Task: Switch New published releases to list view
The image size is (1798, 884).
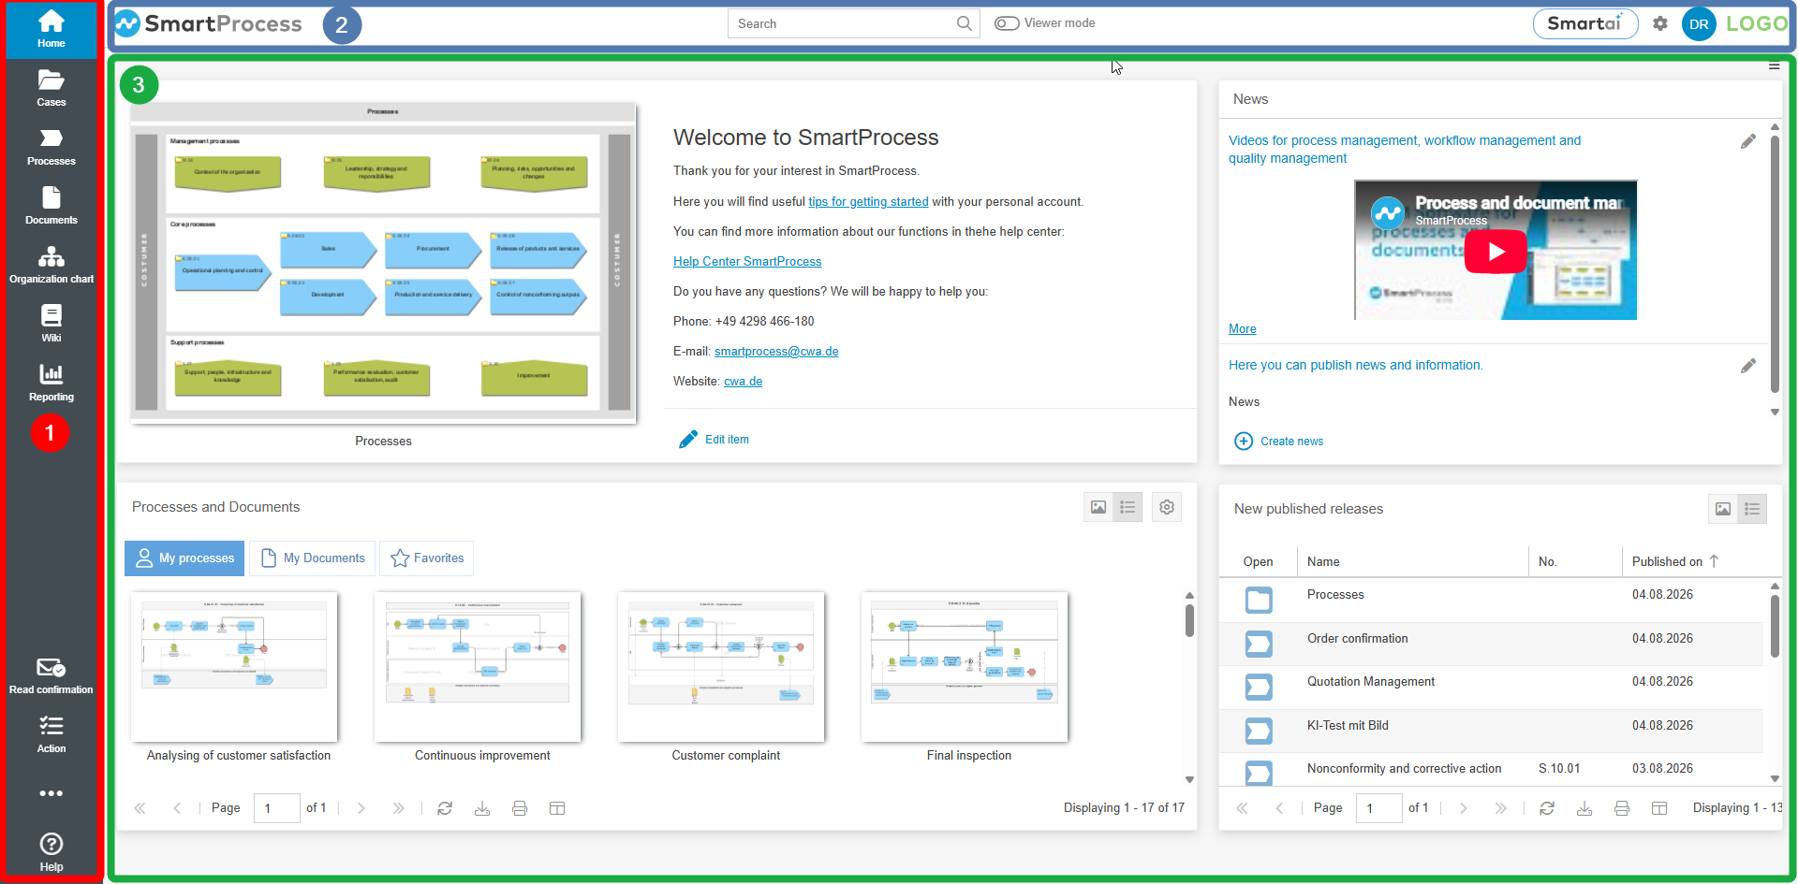Action: (1752, 509)
